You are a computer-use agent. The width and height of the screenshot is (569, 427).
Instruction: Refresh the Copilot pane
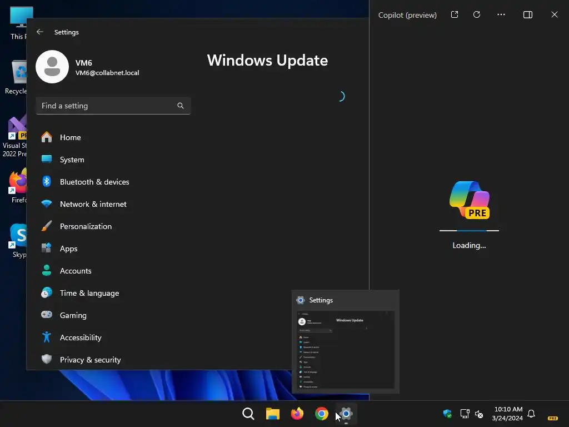[477, 14]
